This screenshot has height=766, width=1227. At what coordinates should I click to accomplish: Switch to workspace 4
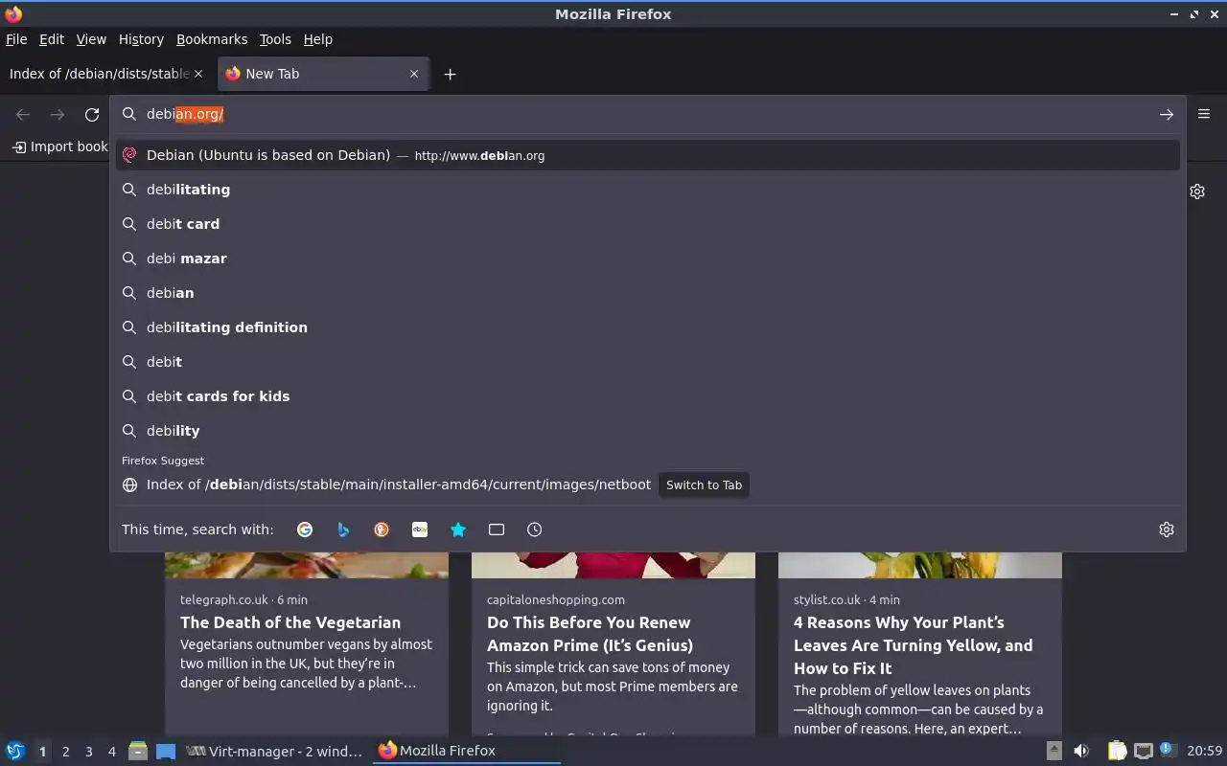click(111, 752)
